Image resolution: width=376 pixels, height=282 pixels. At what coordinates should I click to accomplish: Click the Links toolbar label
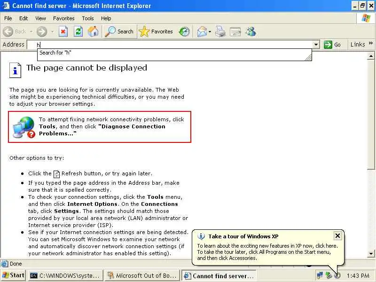(358, 45)
